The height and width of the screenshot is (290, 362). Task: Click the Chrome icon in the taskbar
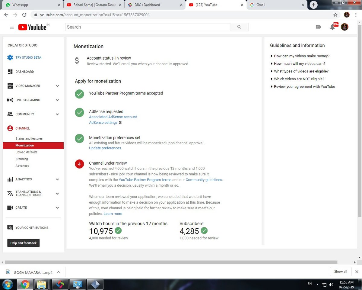(x=25, y=284)
